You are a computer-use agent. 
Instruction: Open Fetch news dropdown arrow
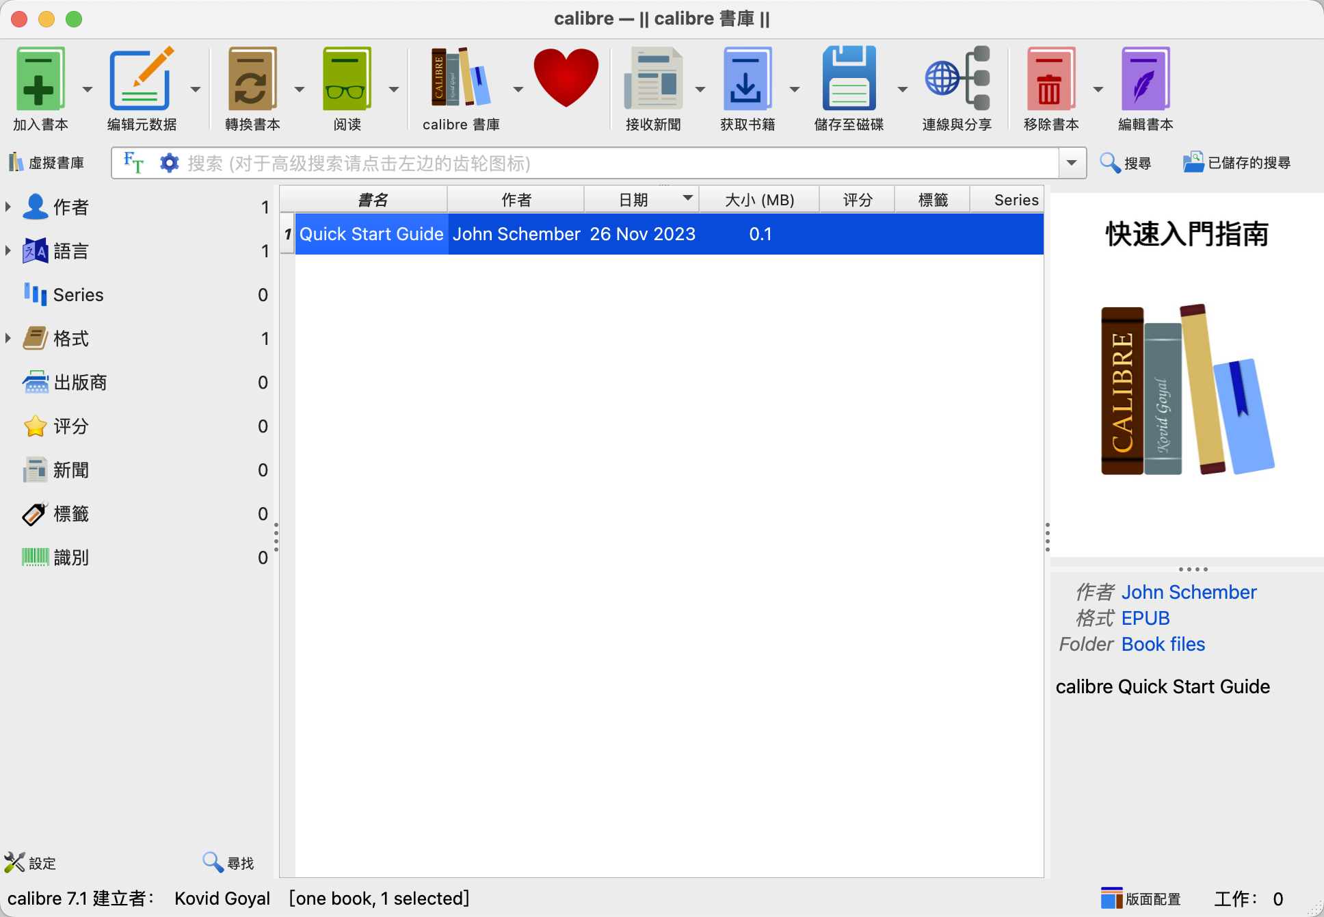[x=700, y=90]
